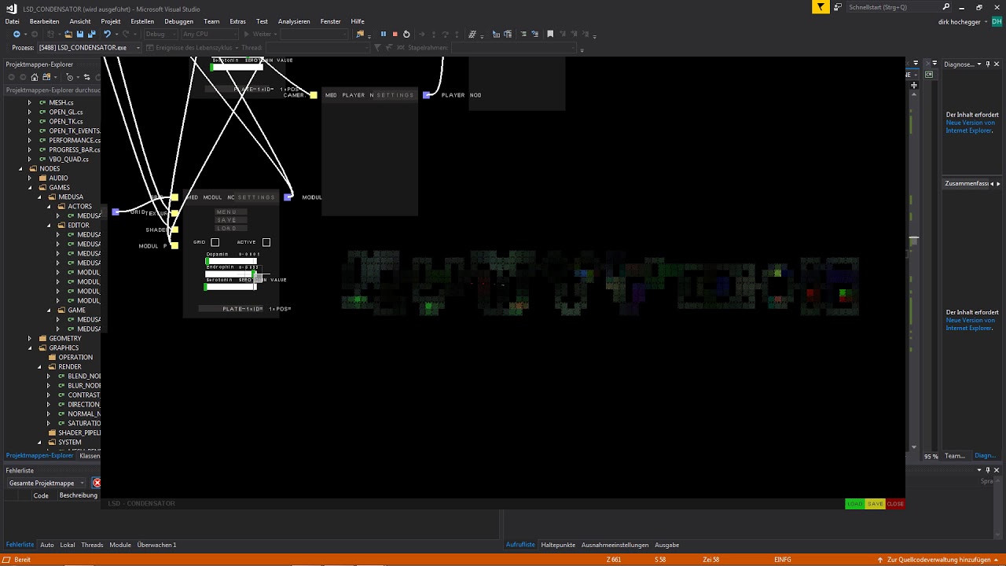Open the Gesamte Projektmappe dropdown
The height and width of the screenshot is (566, 1006).
point(45,483)
